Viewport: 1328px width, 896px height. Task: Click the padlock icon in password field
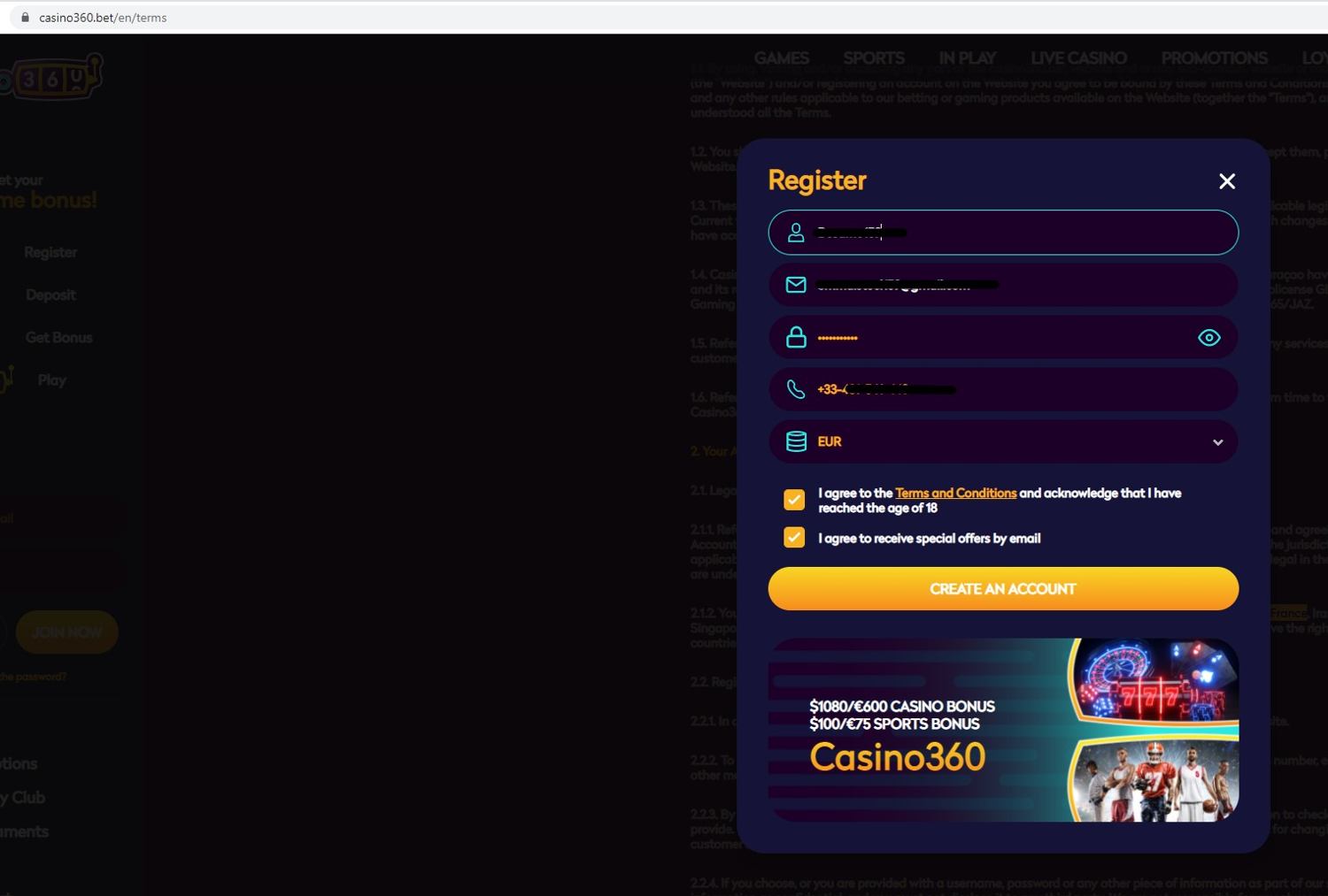[x=796, y=337]
